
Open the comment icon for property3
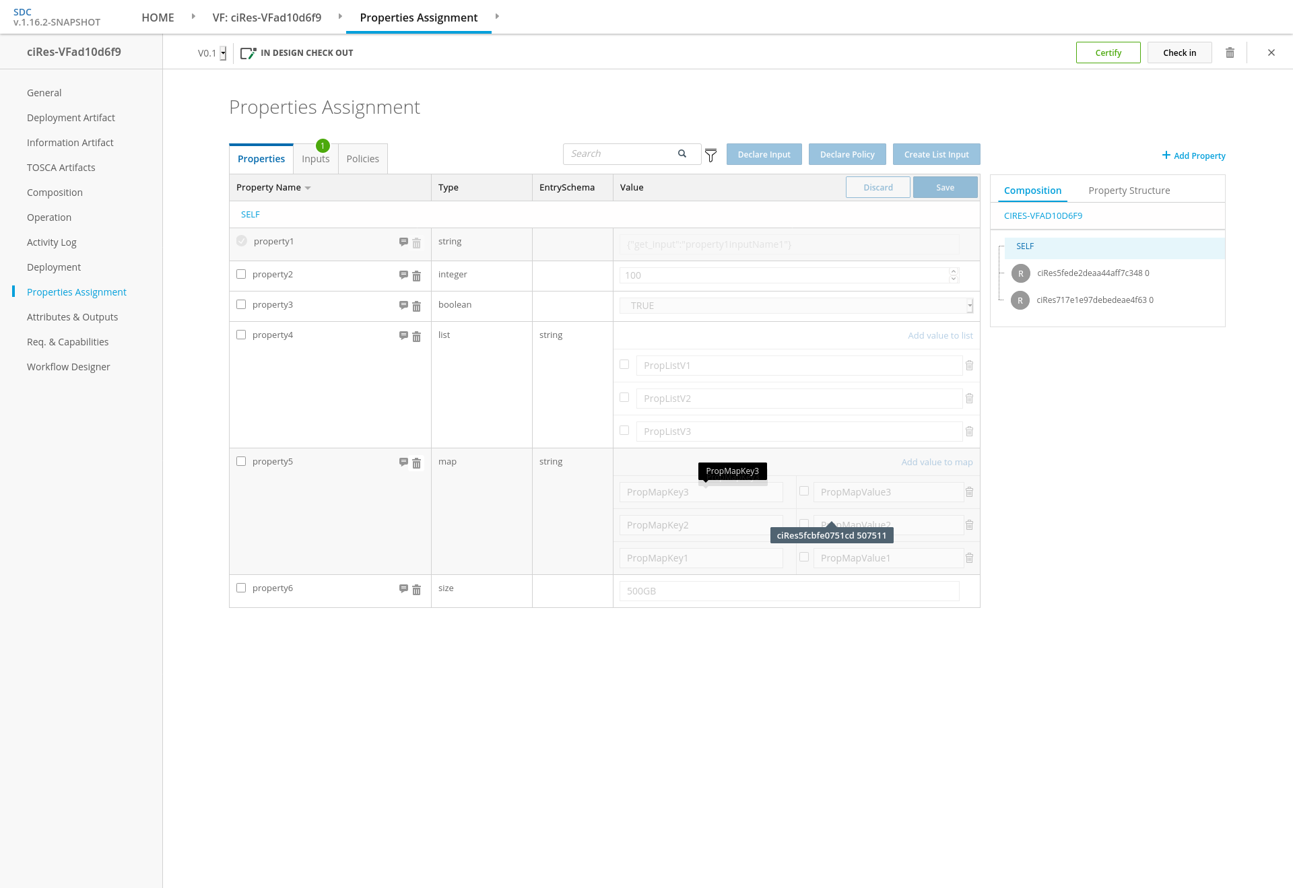tap(403, 305)
